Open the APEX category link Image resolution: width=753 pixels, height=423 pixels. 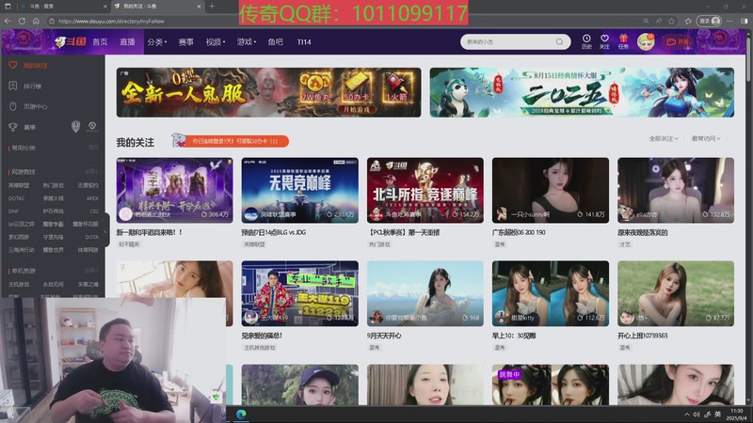pyautogui.click(x=92, y=198)
